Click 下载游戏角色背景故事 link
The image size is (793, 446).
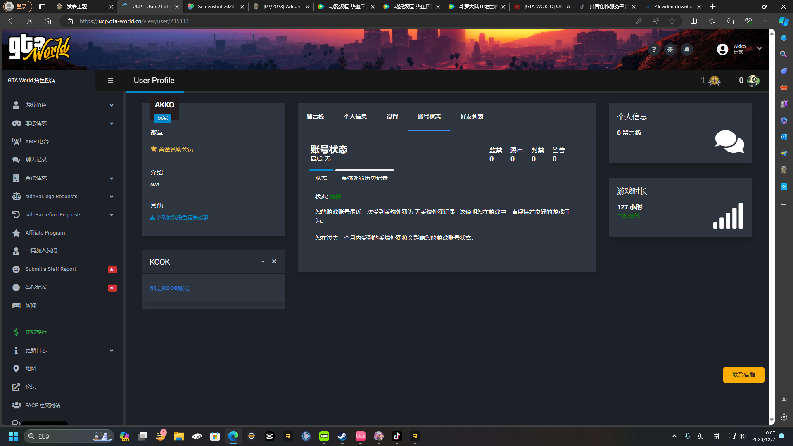pyautogui.click(x=179, y=217)
